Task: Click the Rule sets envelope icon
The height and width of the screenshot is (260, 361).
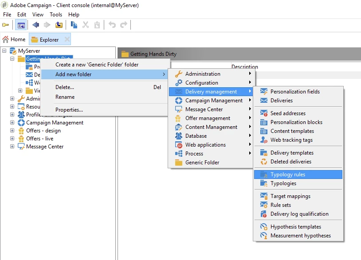Action: 264,205
